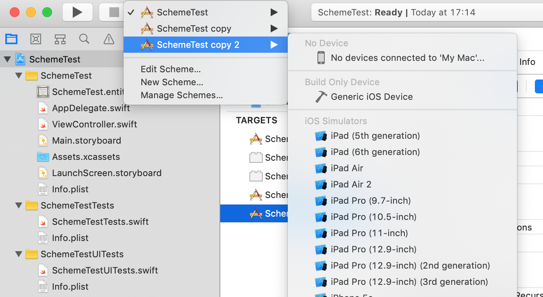The height and width of the screenshot is (297, 543).
Task: Click the Assets.xcassets folder icon
Action: pyautogui.click(x=43, y=157)
